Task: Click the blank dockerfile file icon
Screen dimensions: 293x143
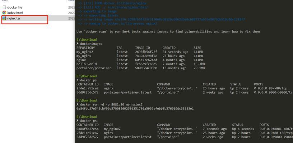Action: click(x=4, y=7)
